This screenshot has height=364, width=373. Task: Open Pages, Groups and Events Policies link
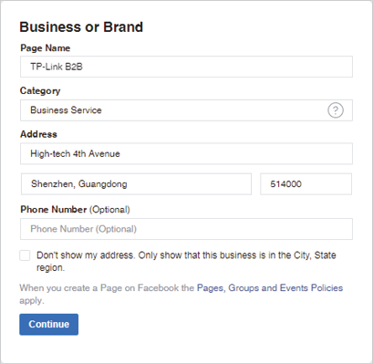click(270, 287)
